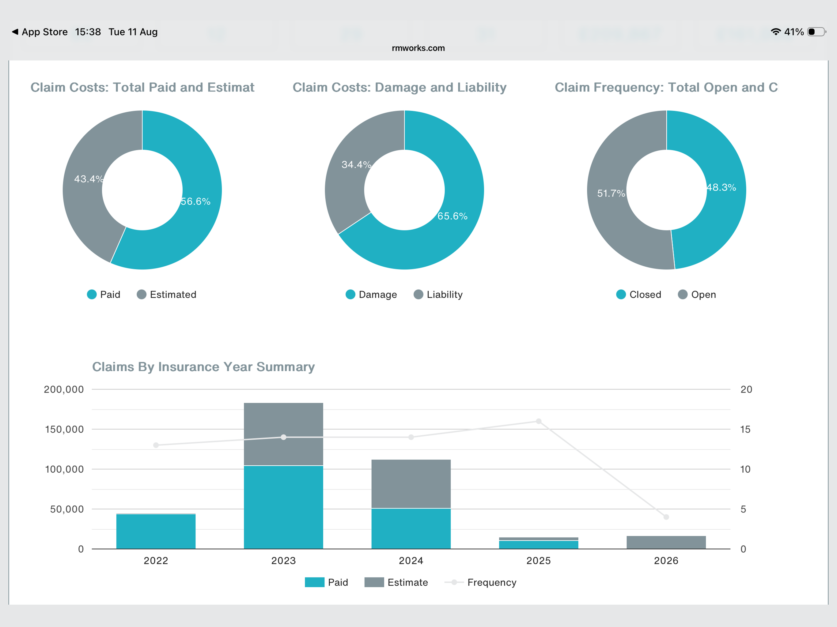Click the Tue 11 Aug date

133,32
